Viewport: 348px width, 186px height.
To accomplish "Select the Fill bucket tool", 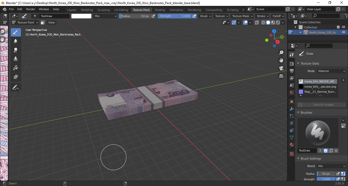I will pyautogui.click(x=16, y=67).
